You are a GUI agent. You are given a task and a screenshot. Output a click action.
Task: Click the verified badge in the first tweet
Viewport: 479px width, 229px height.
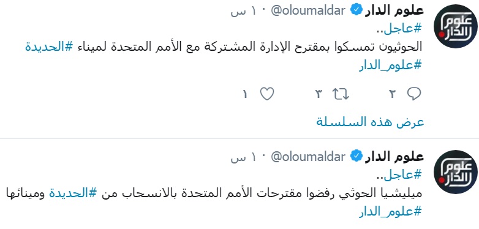point(356,10)
